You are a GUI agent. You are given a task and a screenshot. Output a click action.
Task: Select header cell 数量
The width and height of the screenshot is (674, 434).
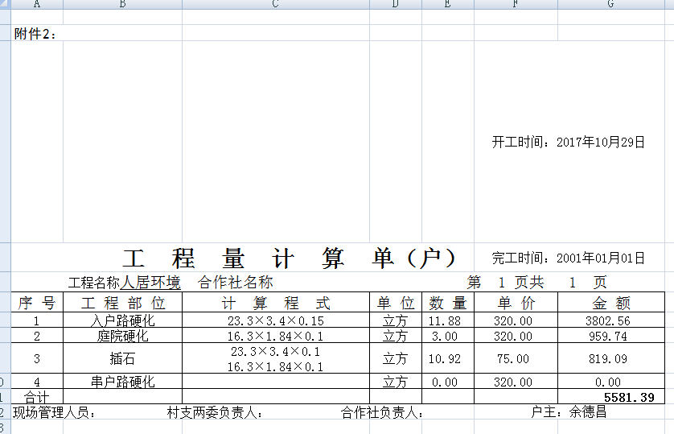click(x=448, y=303)
